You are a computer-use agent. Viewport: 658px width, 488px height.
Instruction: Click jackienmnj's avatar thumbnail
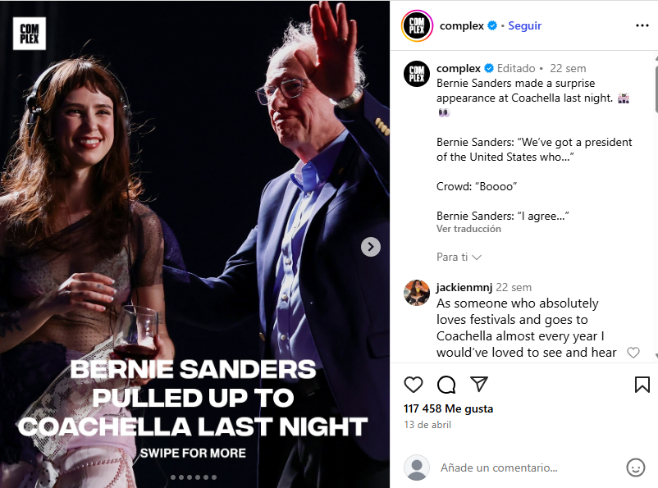click(x=417, y=293)
